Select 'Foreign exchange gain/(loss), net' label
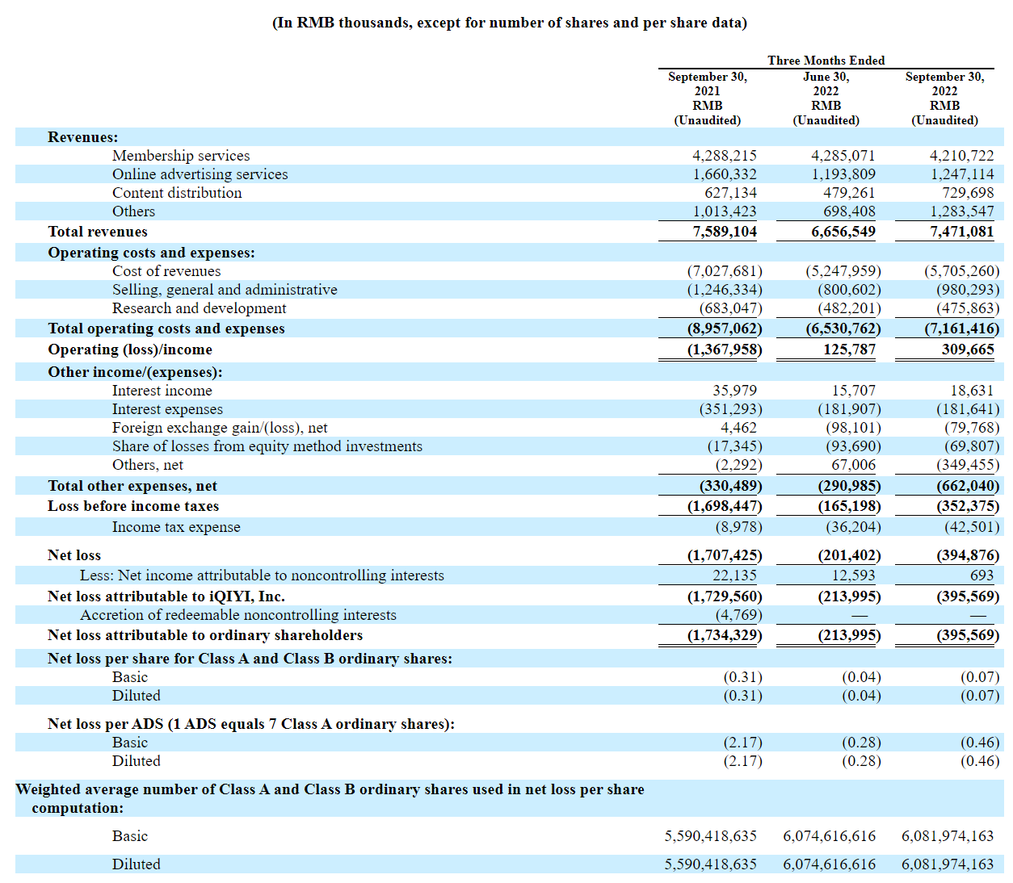This screenshot has width=1013, height=883. click(220, 428)
